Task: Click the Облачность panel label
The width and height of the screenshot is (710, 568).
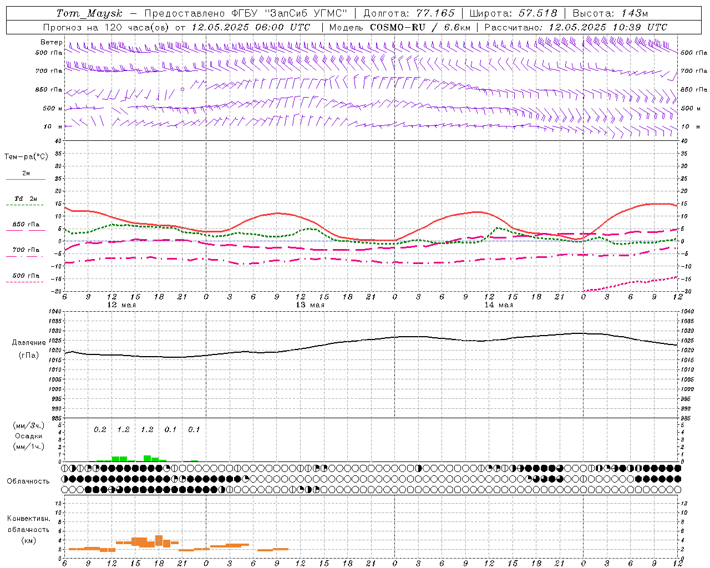Action: (28, 481)
